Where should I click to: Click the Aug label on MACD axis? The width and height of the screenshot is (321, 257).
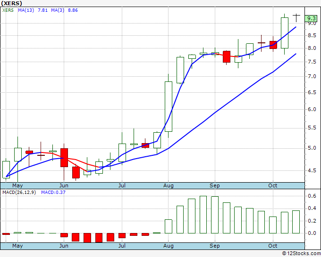coord(168,246)
